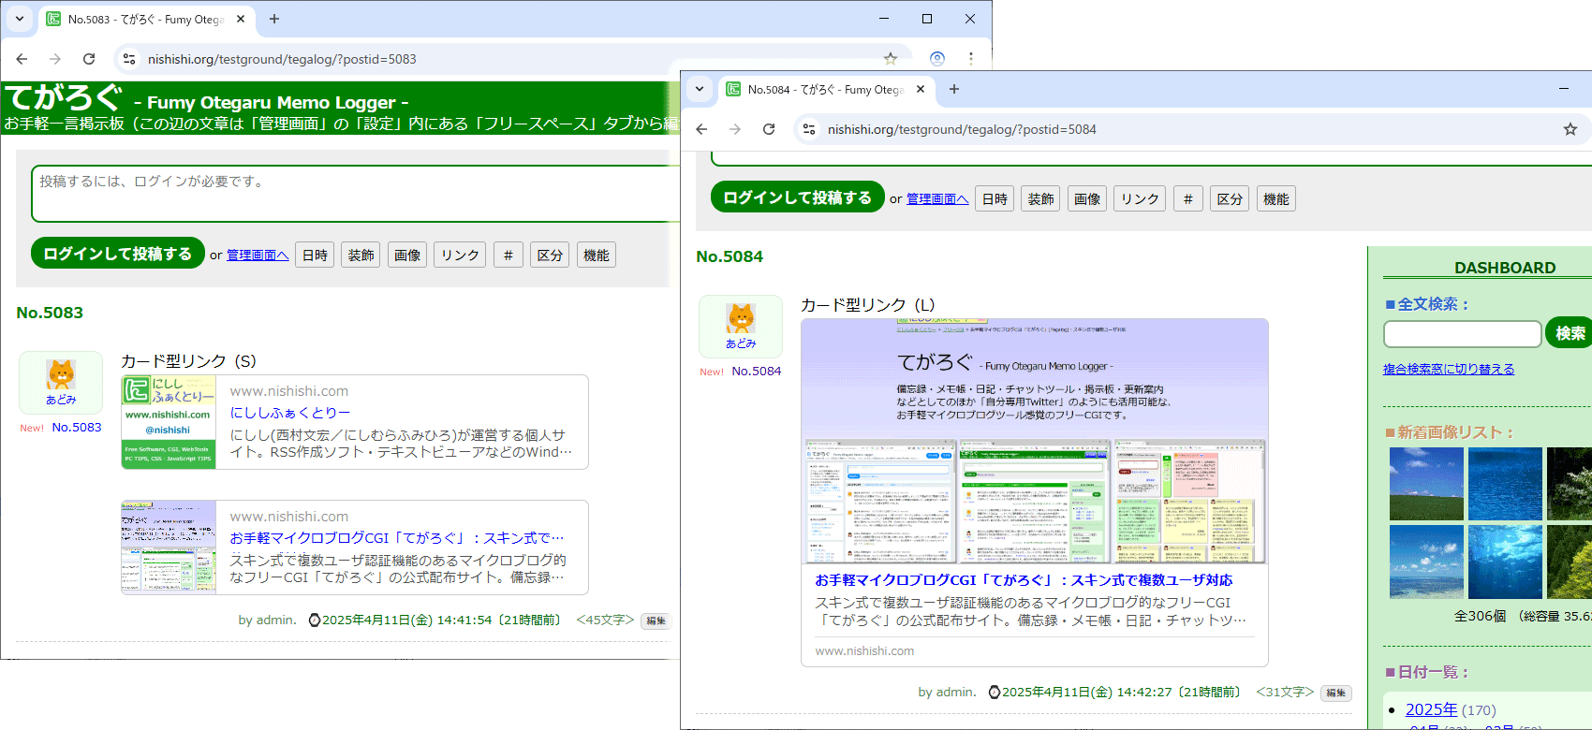Click the 装飾 button in the back window

pyautogui.click(x=361, y=255)
